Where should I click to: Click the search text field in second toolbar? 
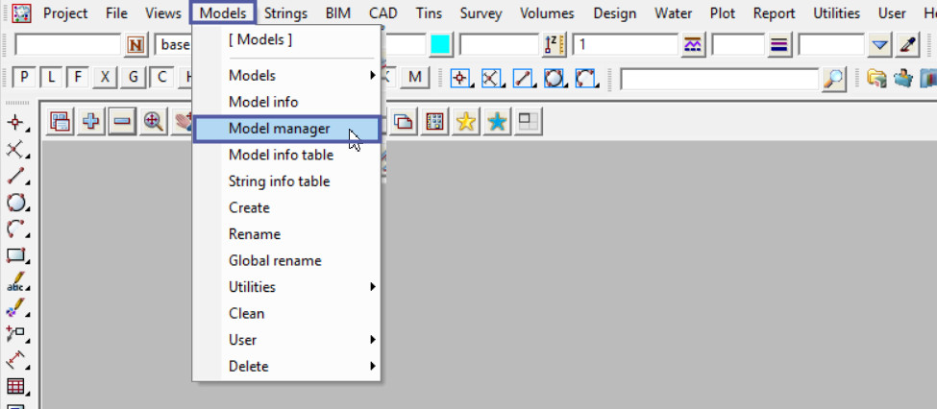coord(719,79)
